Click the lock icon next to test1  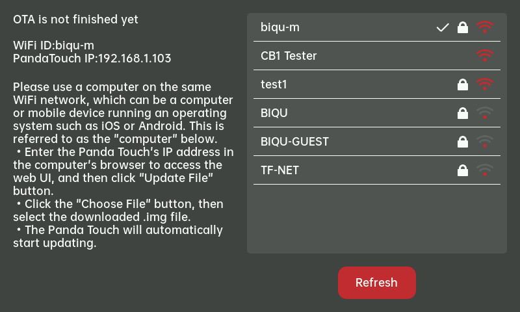coord(463,84)
